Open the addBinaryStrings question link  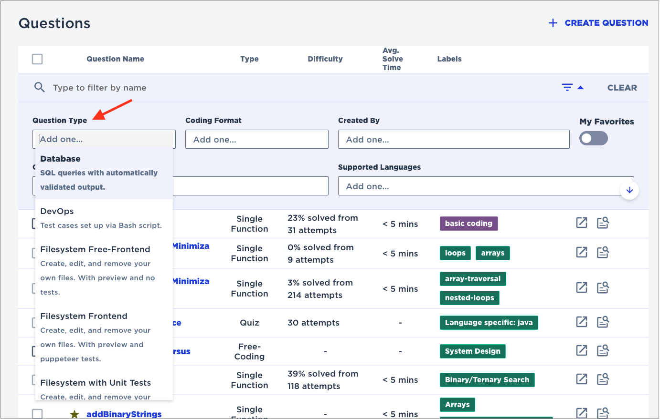point(124,414)
